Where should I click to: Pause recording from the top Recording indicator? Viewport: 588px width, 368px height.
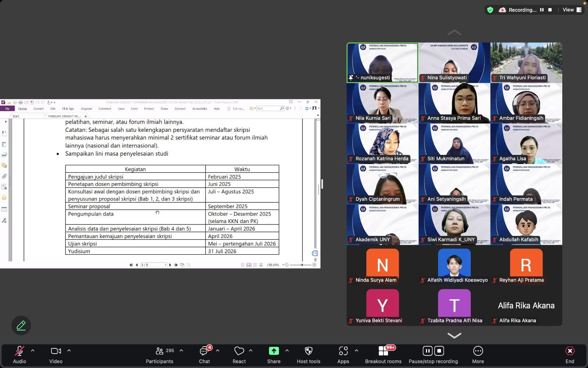click(542, 10)
